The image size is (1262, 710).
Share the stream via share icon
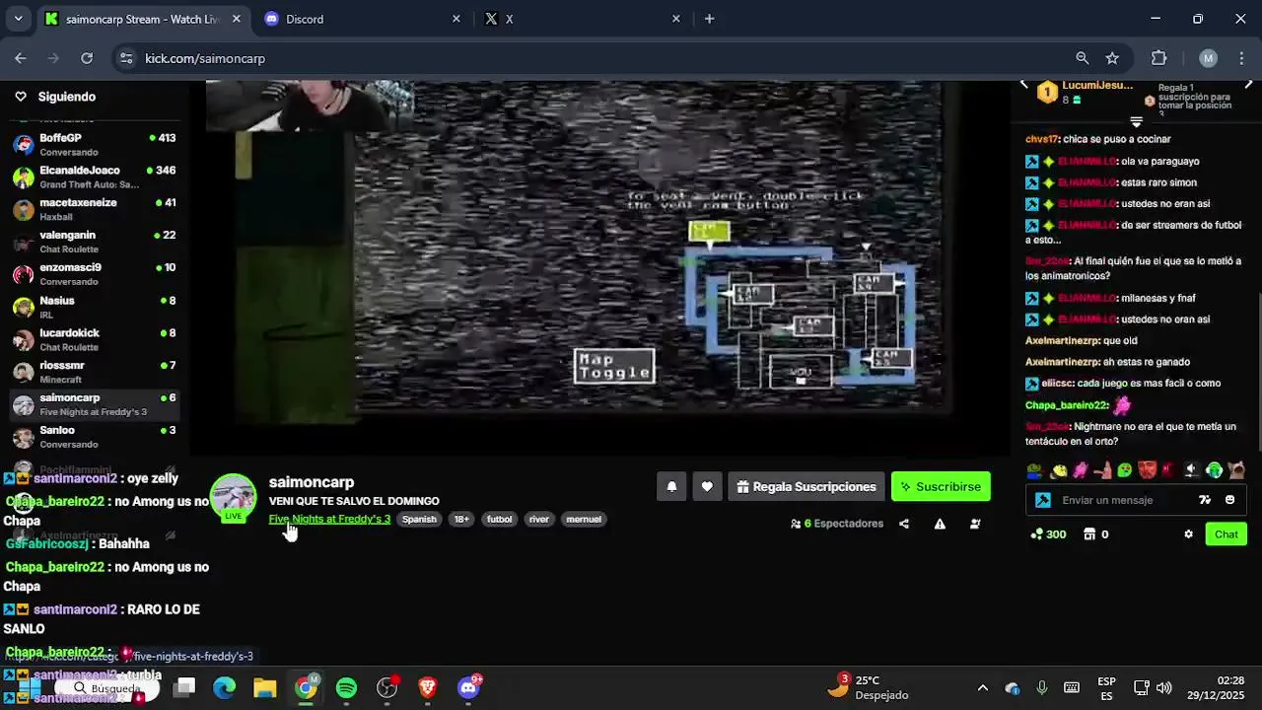(x=904, y=524)
